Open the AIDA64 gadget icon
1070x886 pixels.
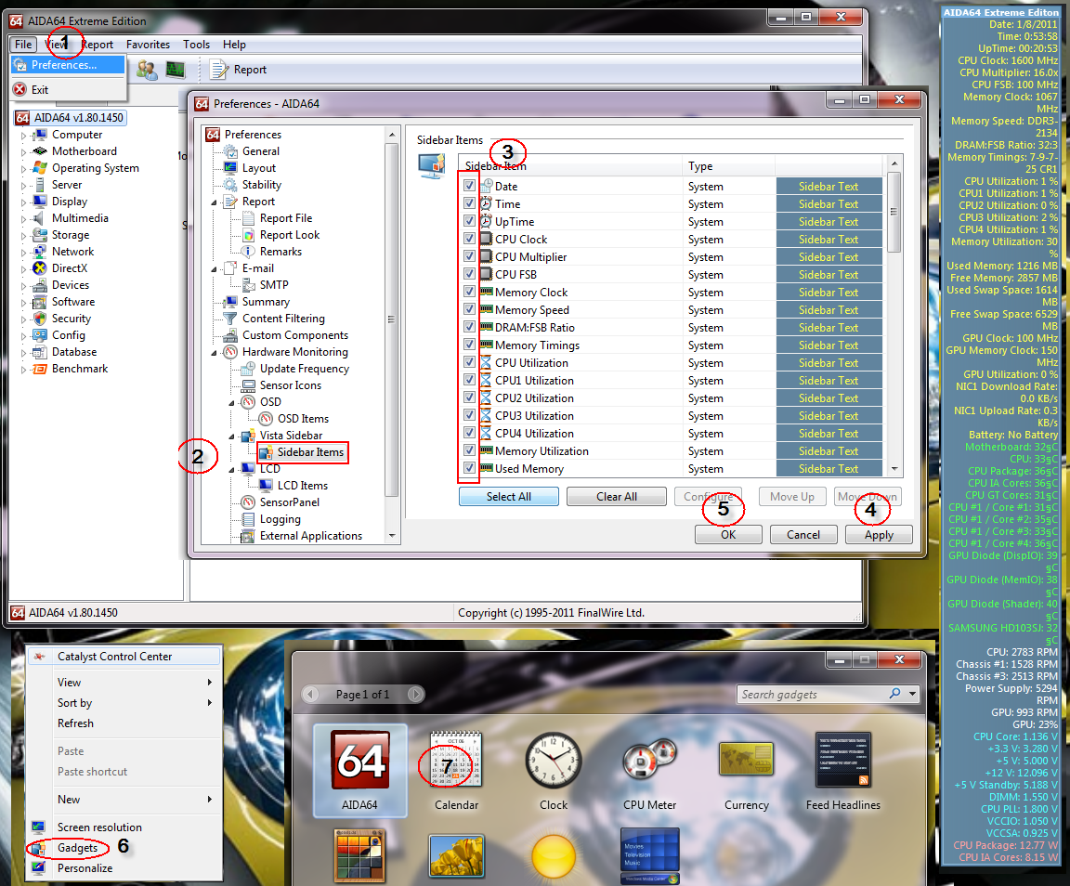tap(360, 762)
